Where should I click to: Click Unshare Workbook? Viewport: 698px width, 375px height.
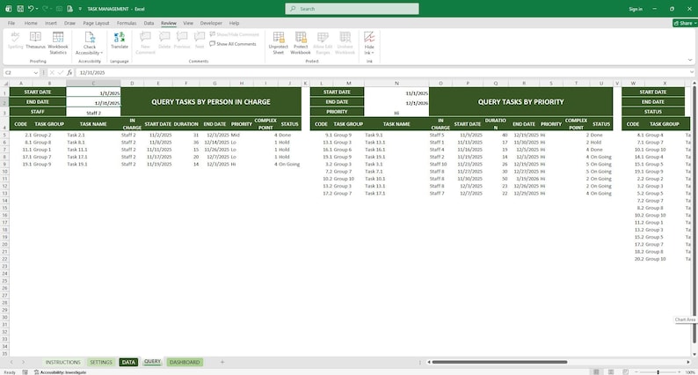[x=345, y=43]
